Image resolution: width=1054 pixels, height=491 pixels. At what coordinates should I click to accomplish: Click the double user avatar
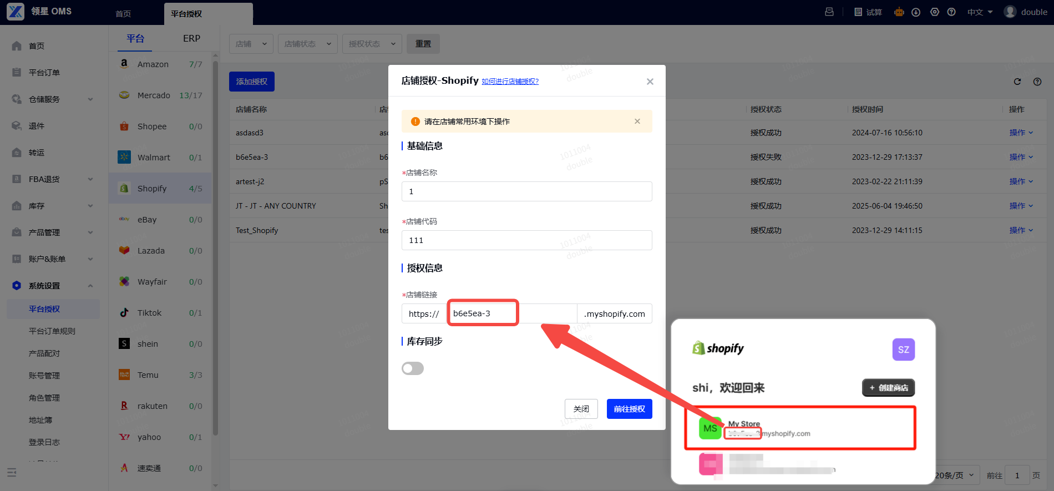(x=1010, y=12)
